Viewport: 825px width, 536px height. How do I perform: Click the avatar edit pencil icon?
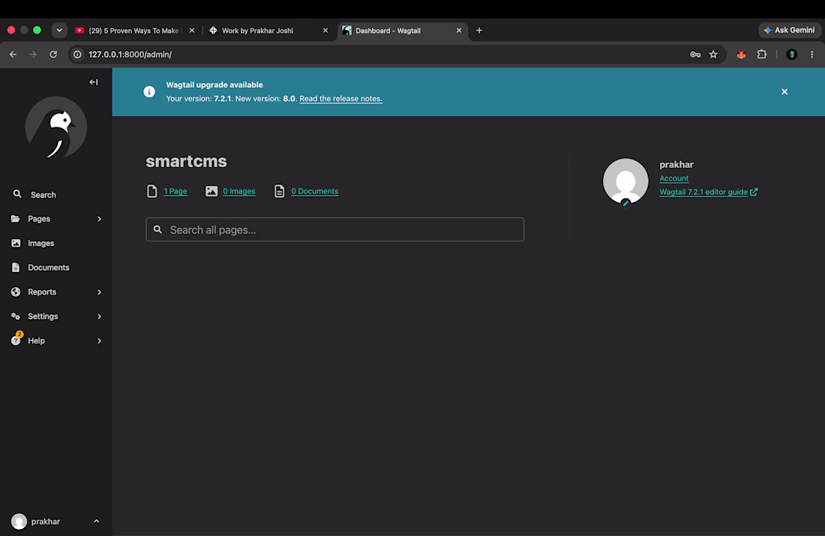[625, 203]
